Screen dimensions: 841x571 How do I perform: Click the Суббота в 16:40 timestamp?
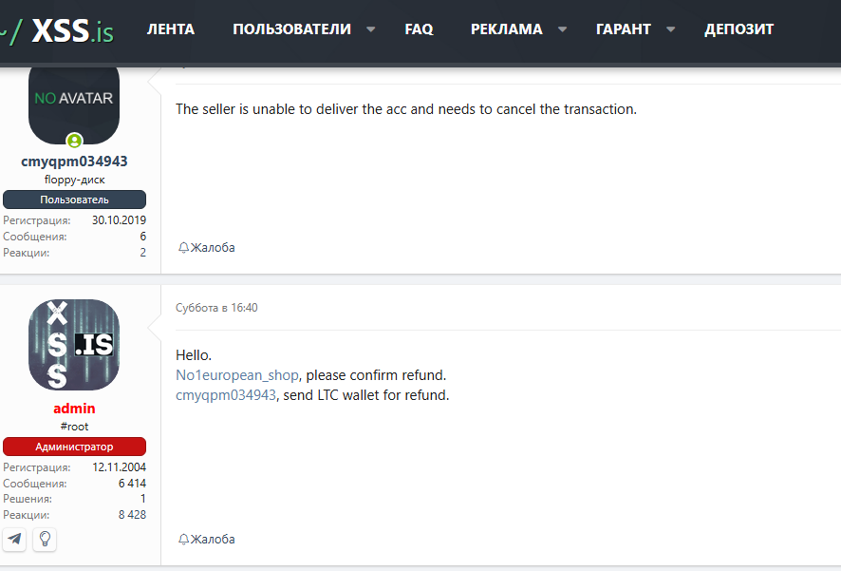216,308
